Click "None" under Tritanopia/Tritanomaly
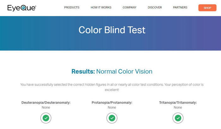The image size is (221, 129). (178, 108)
